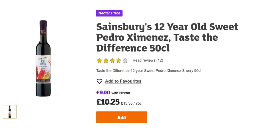
Task: Click the product title heading
Action: tap(167, 37)
